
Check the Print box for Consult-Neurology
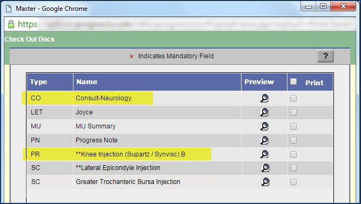click(x=293, y=98)
